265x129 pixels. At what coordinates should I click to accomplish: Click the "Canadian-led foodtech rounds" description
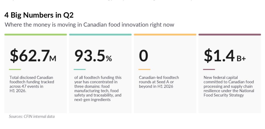(x=159, y=82)
